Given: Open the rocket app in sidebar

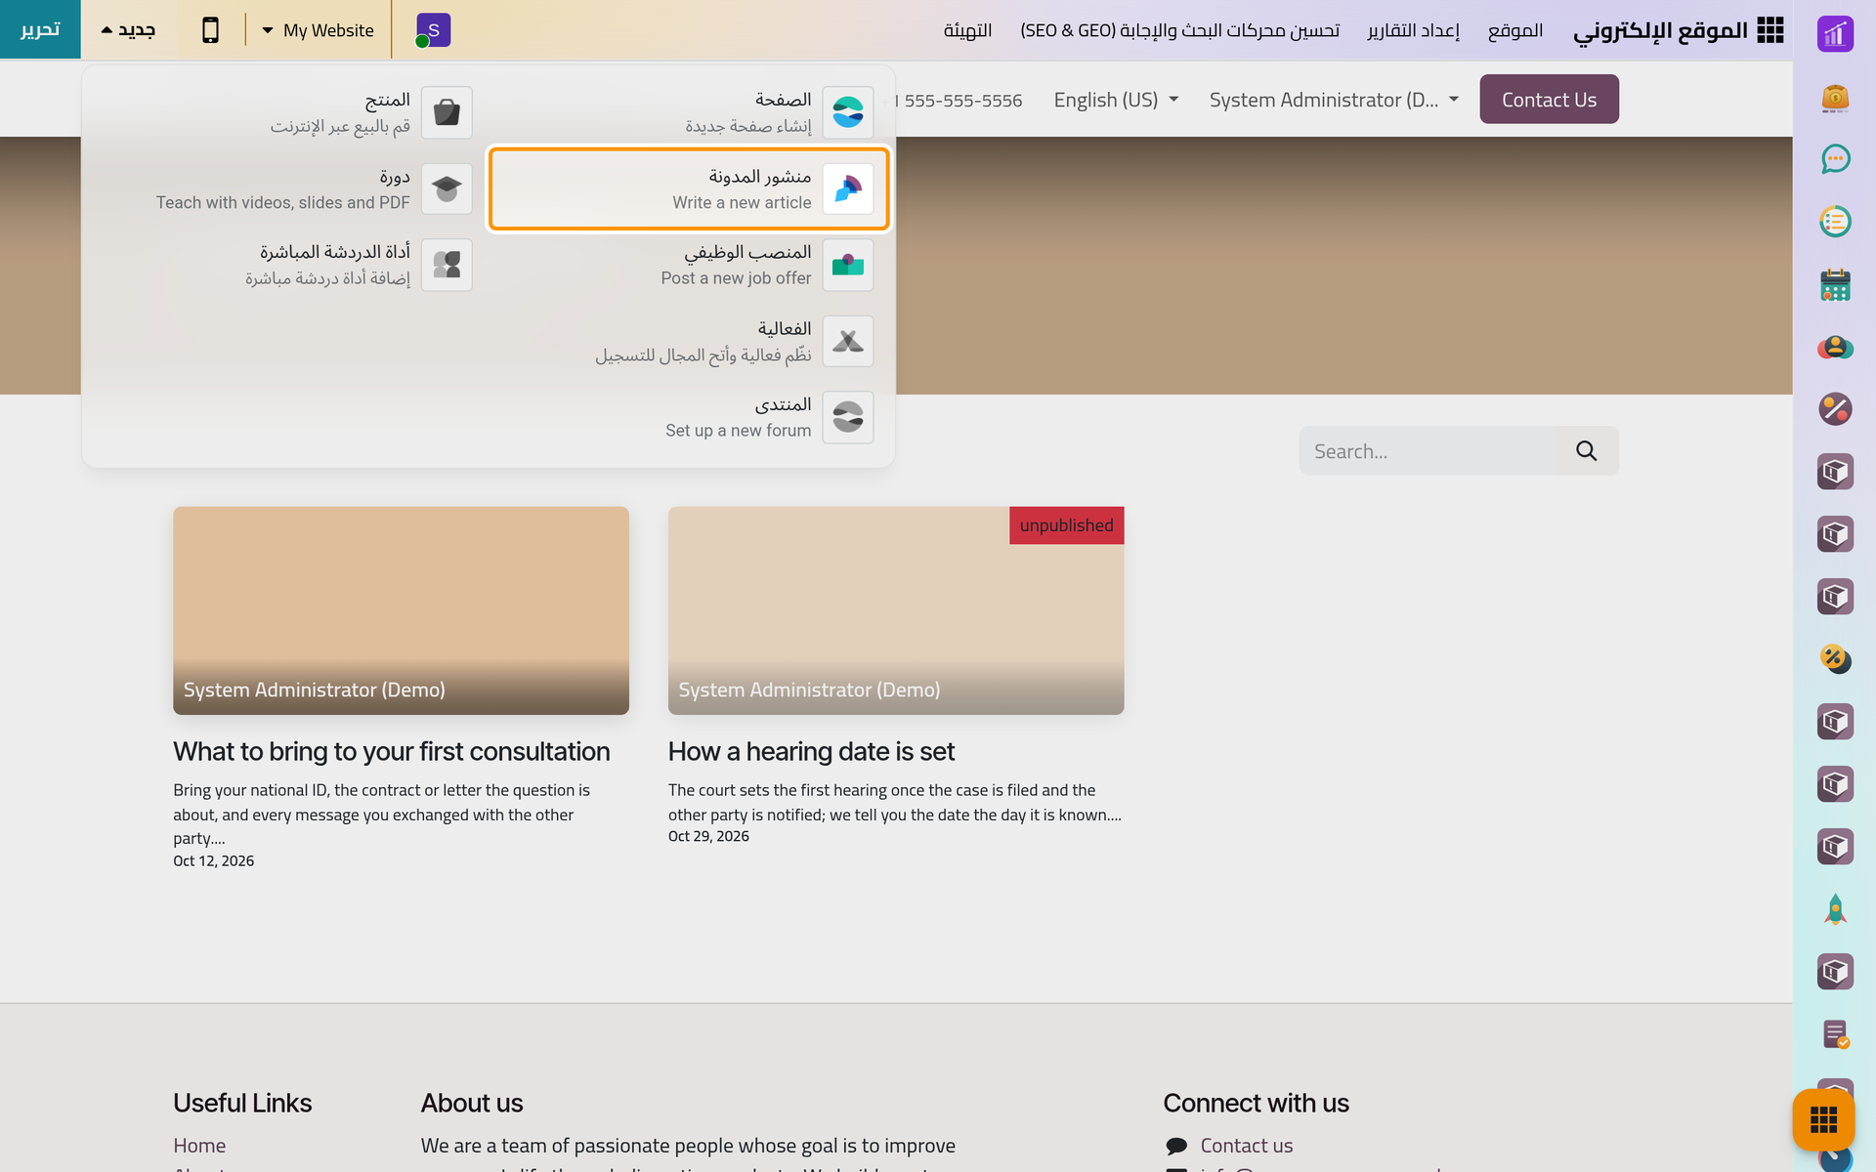Looking at the screenshot, I should (x=1835, y=909).
